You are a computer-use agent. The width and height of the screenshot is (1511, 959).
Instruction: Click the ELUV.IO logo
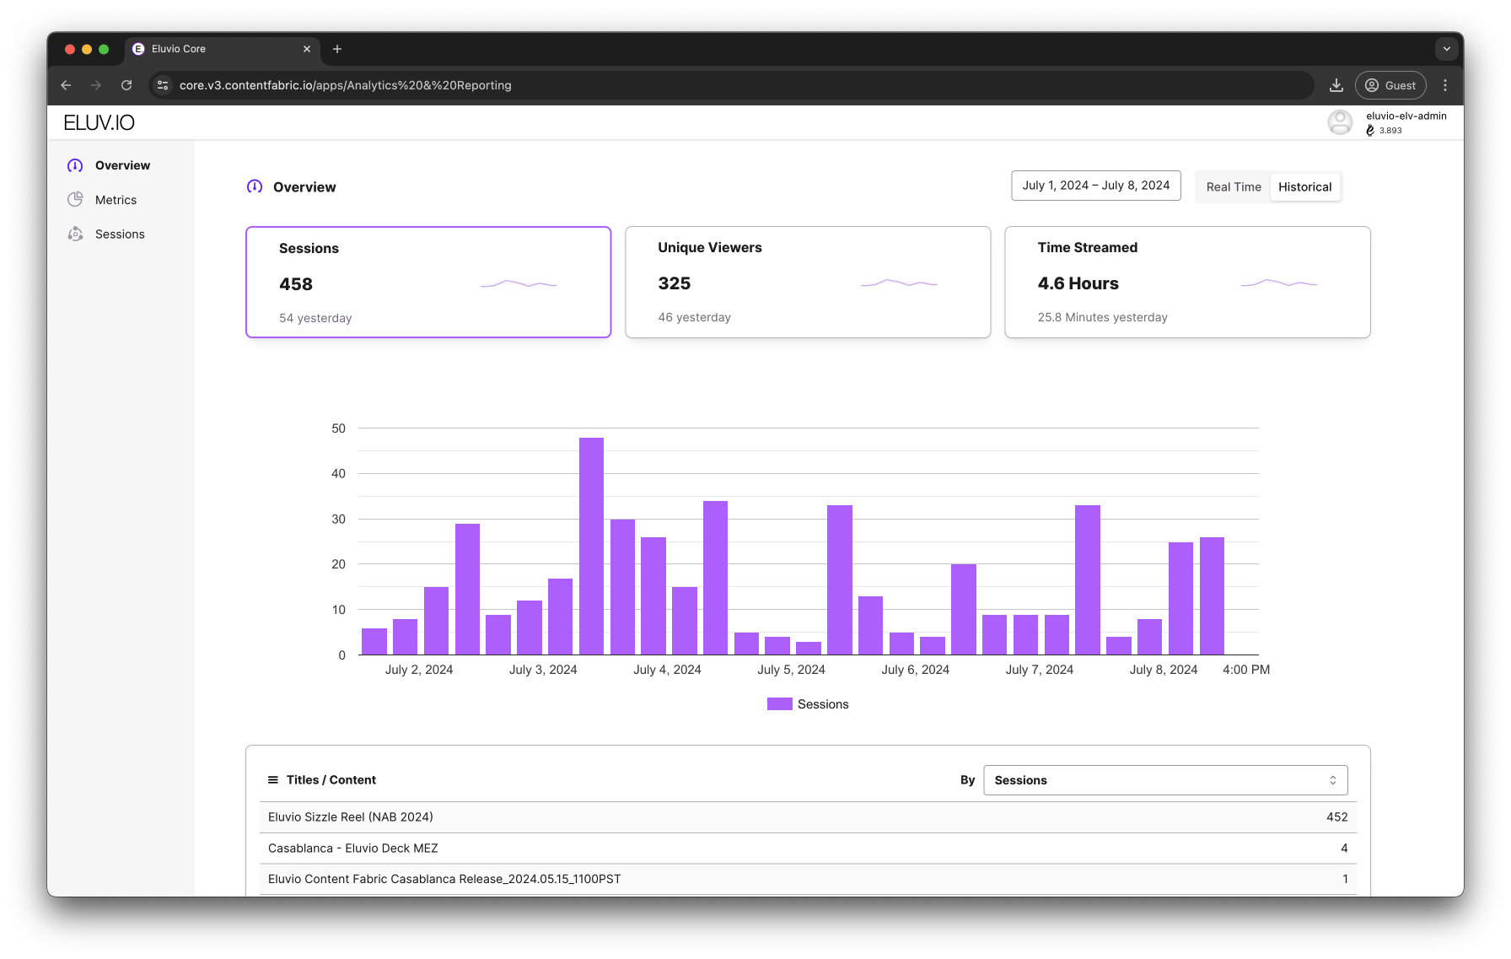99,123
